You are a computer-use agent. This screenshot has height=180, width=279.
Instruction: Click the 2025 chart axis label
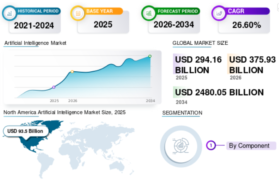[x=54, y=101]
